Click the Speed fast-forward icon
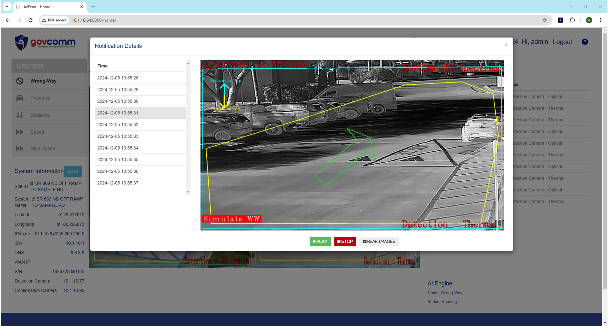The width and height of the screenshot is (608, 326). click(20, 132)
